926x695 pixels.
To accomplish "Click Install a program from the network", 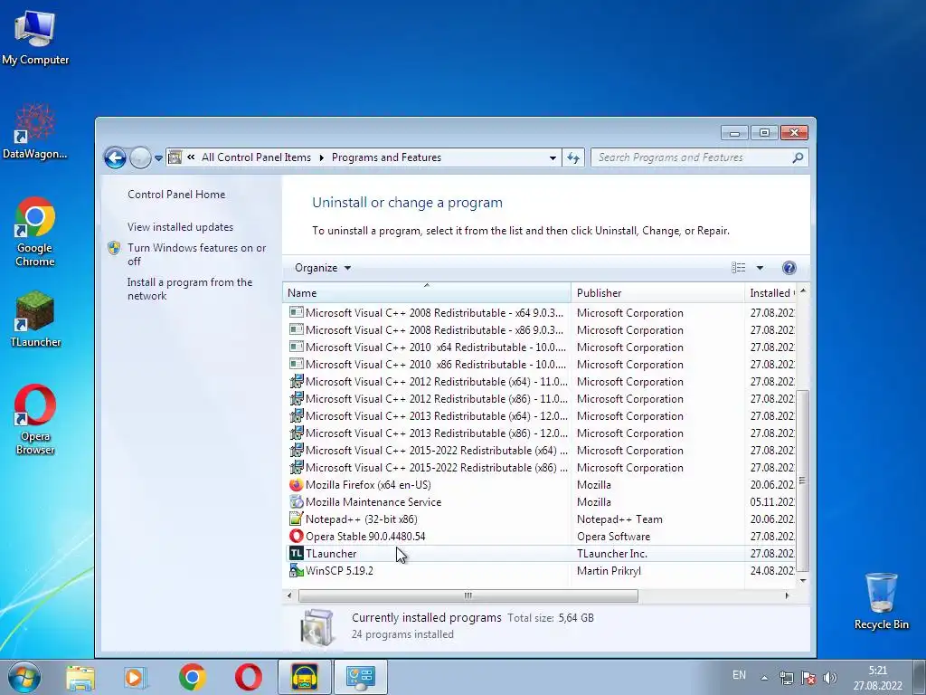I will [x=190, y=289].
